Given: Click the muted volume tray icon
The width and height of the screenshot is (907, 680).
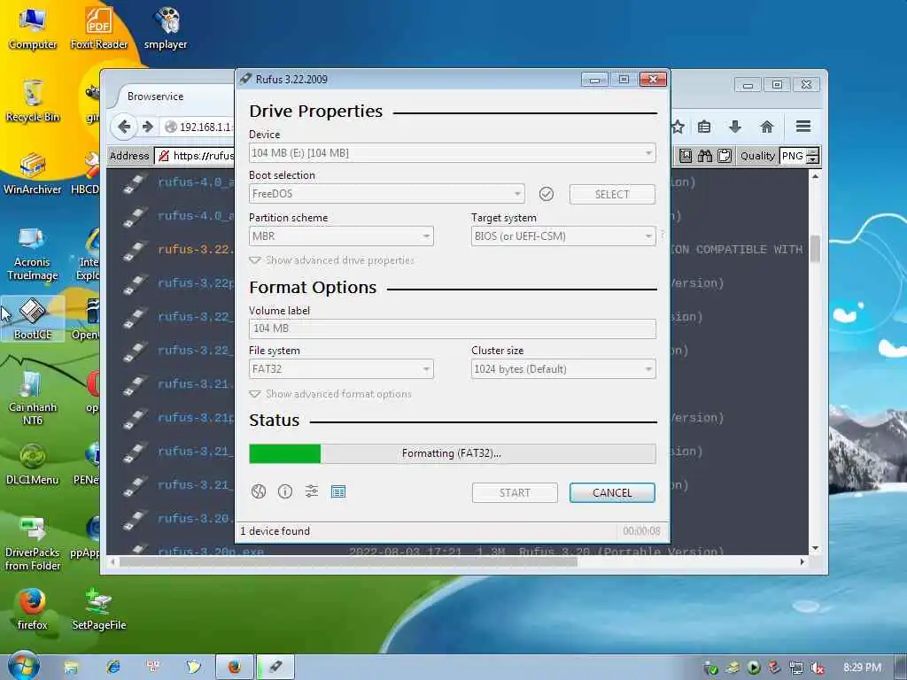Looking at the screenshot, I should 818,668.
